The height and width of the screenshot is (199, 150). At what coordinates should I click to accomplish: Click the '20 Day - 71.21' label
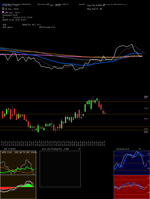12,5
